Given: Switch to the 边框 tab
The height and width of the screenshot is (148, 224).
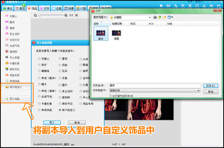Looking at the screenshot, I should pos(57,9).
